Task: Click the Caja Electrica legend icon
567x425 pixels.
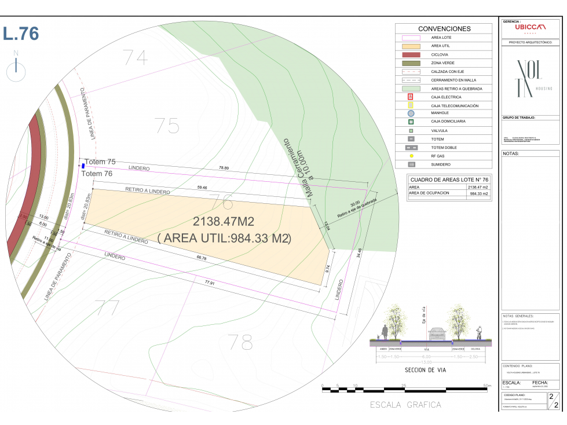Action: point(411,97)
